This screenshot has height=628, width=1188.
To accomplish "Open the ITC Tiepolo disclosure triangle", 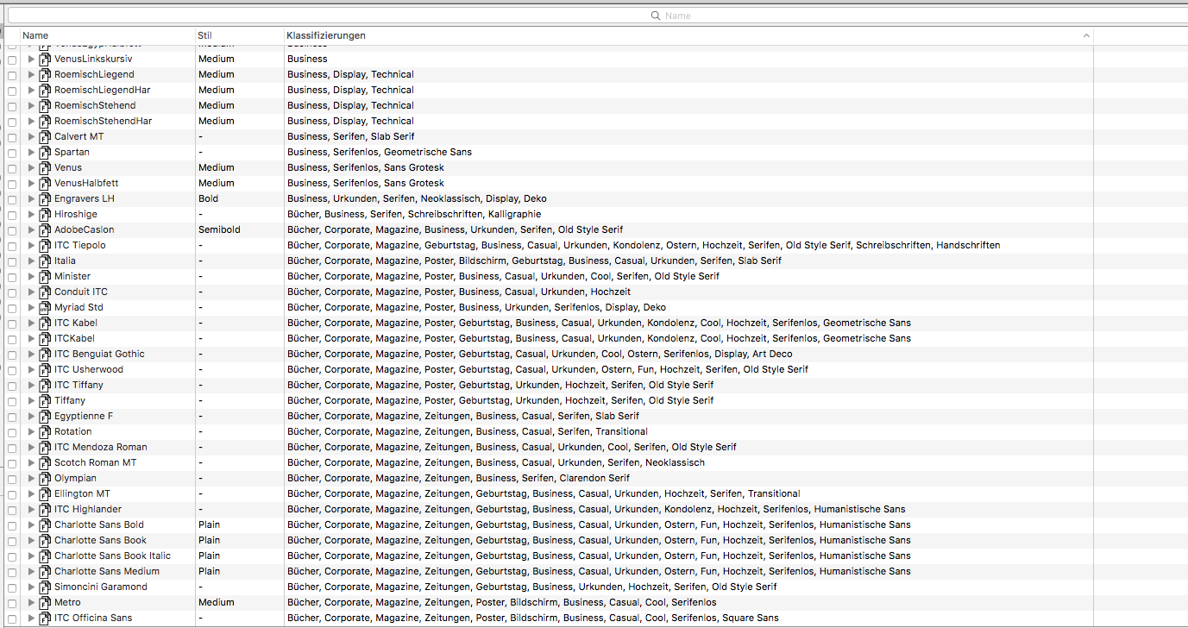I will pyautogui.click(x=31, y=245).
